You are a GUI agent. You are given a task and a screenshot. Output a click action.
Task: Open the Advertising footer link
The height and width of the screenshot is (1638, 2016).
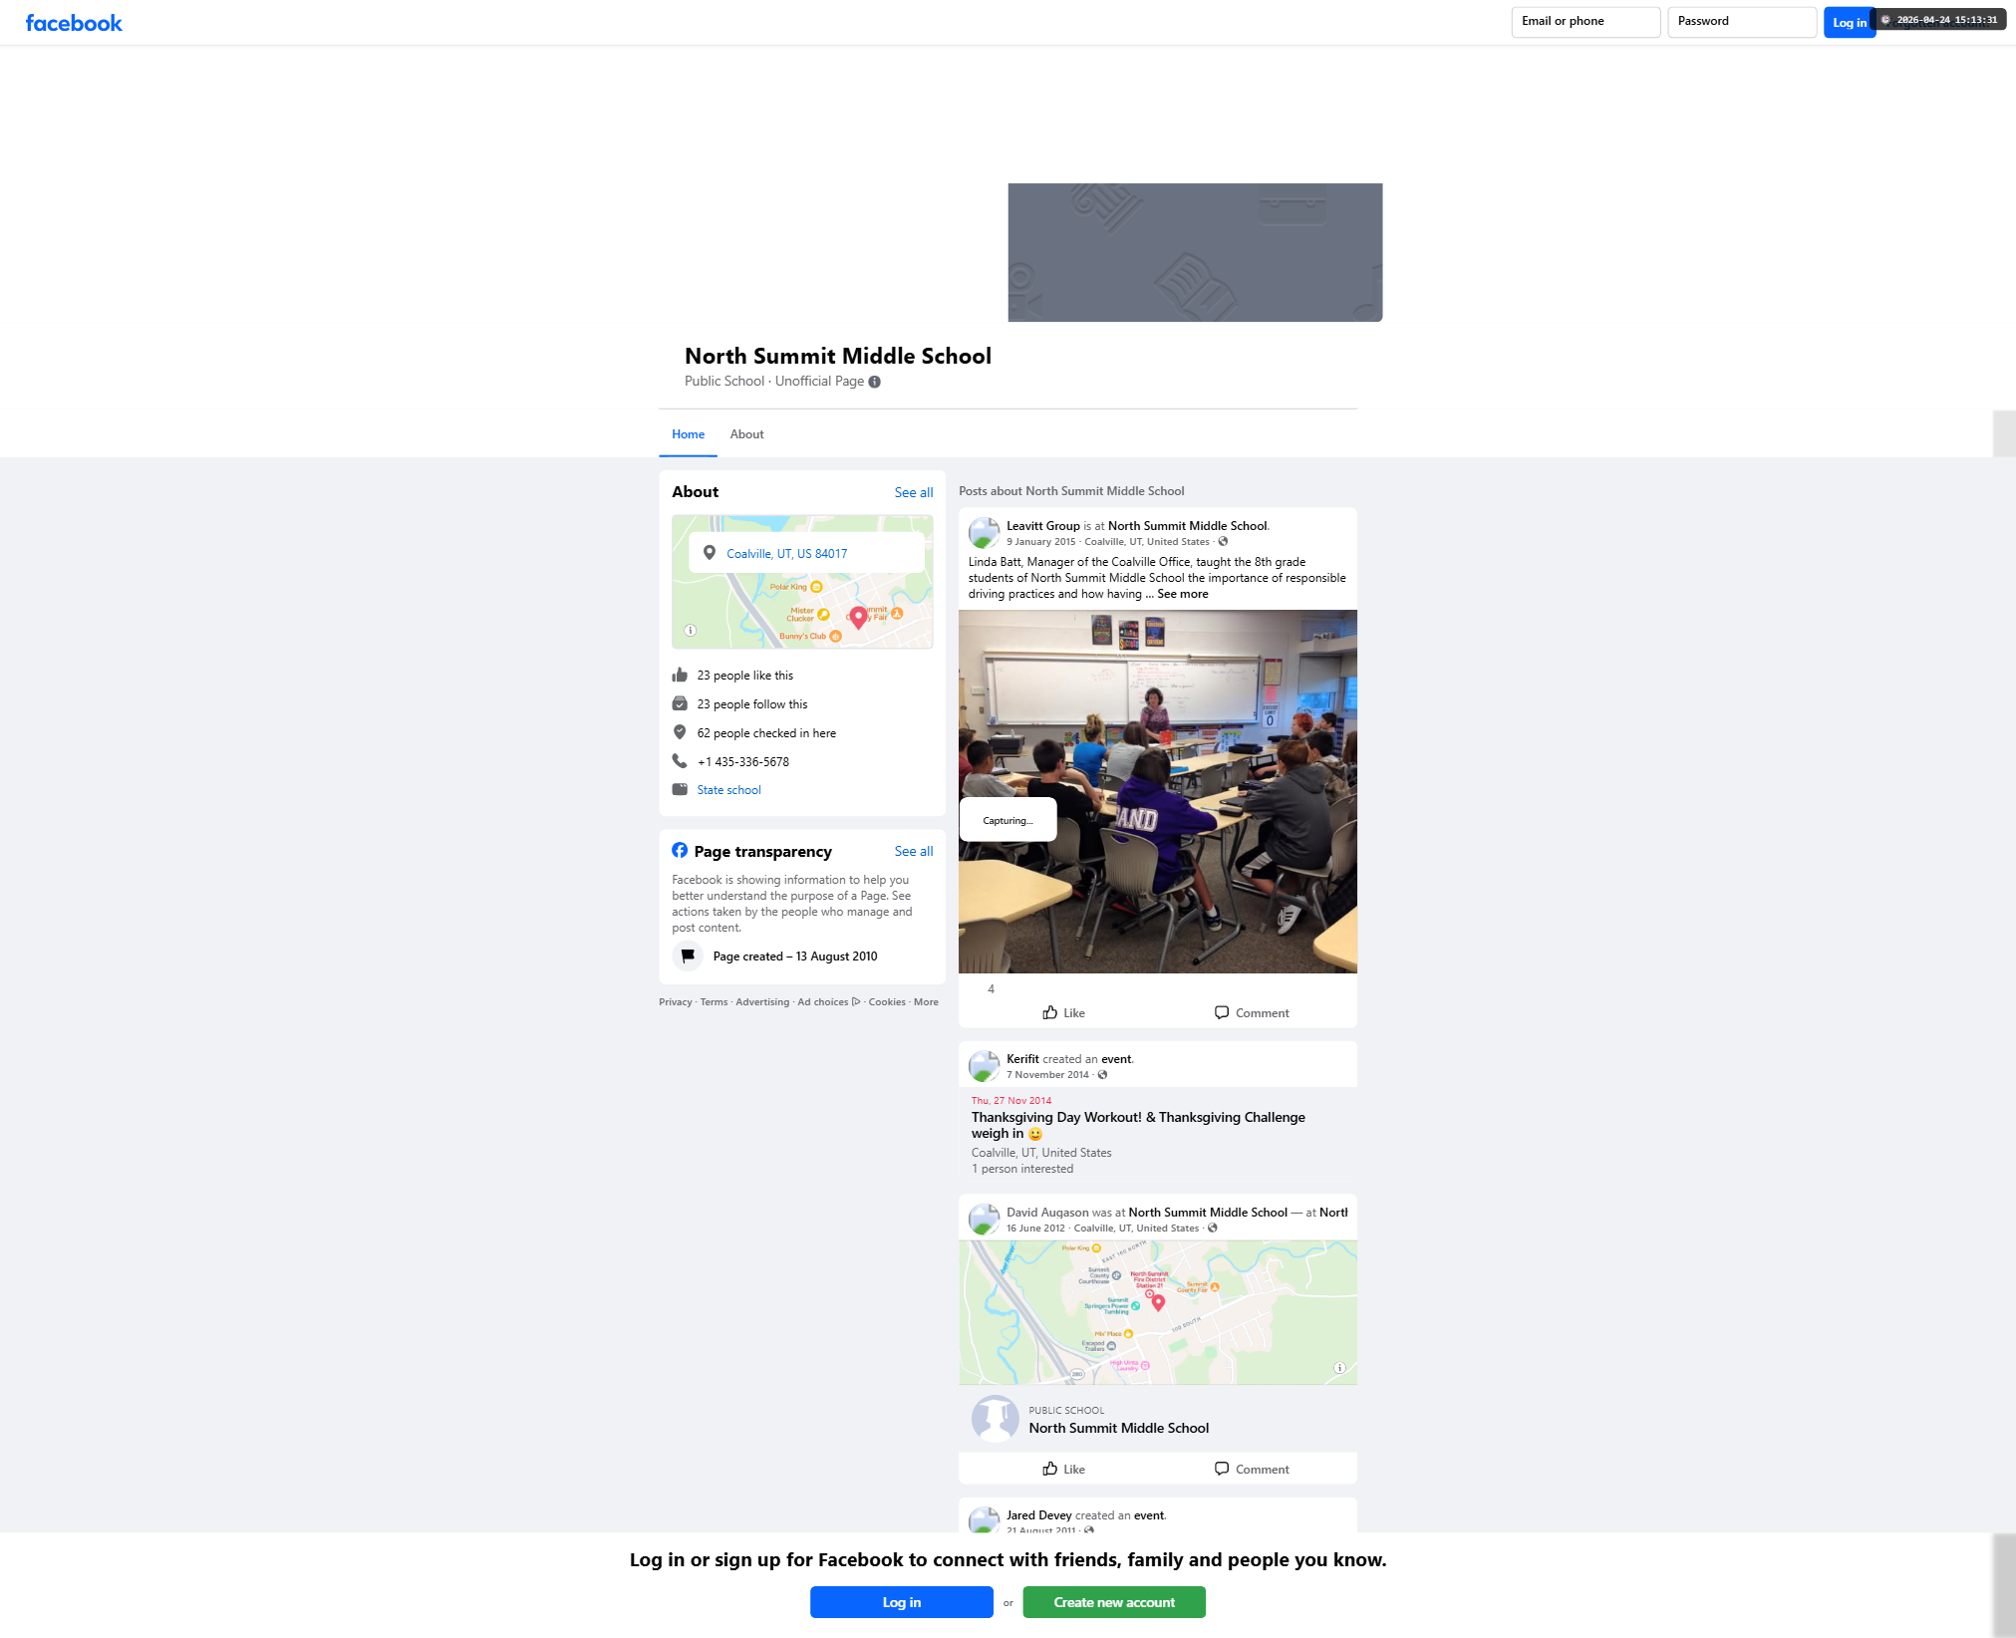pos(762,1002)
